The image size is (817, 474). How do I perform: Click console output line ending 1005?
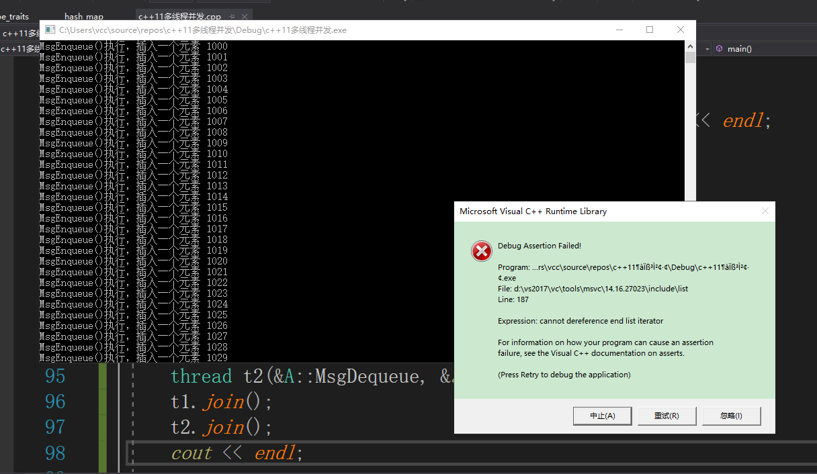(134, 100)
